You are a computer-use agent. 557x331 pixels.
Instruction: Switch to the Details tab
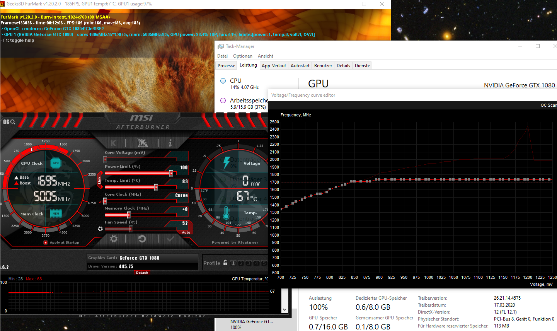click(343, 66)
